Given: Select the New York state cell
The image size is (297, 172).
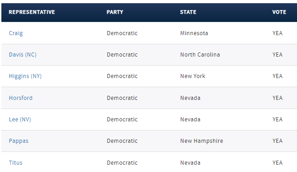Looking at the screenshot, I should point(193,76).
